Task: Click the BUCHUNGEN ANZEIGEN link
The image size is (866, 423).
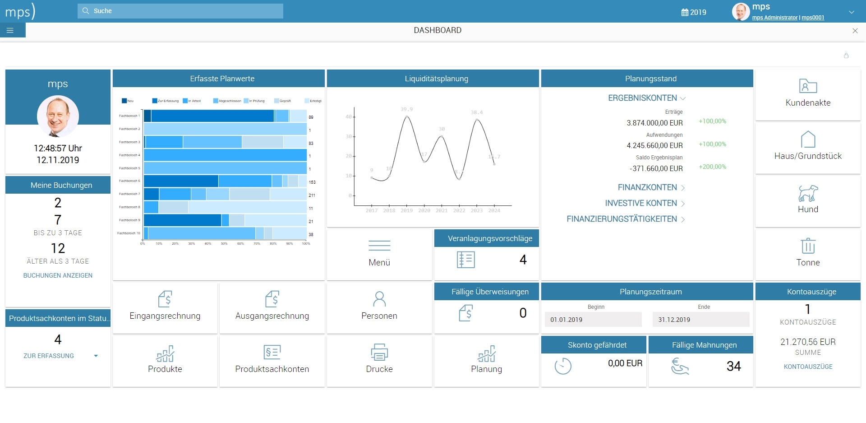Action: click(x=58, y=275)
